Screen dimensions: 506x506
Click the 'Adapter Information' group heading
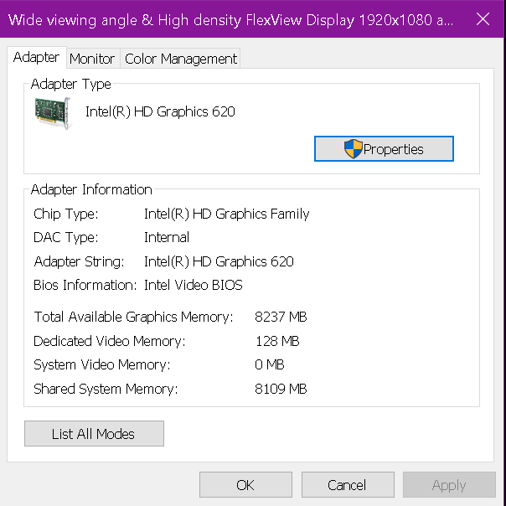pos(91,189)
